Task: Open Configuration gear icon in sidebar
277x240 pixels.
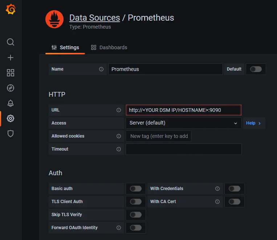Action: (x=11, y=118)
